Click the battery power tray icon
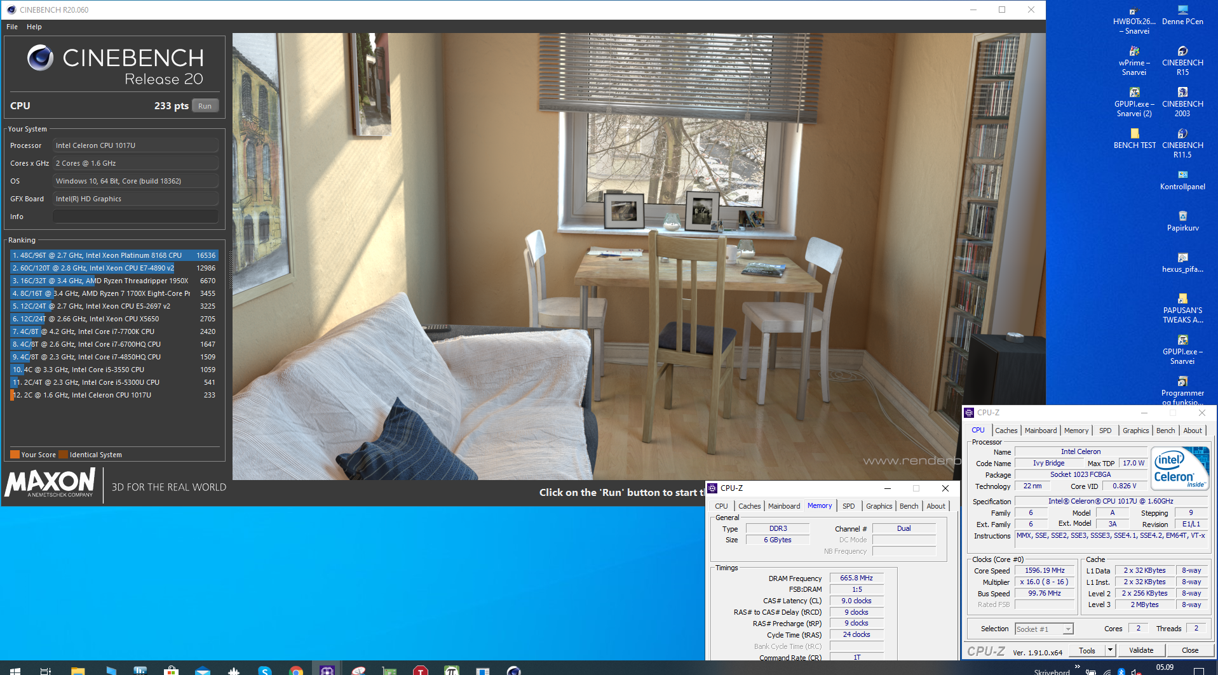Screen dimensions: 1218x675 (1090, 671)
